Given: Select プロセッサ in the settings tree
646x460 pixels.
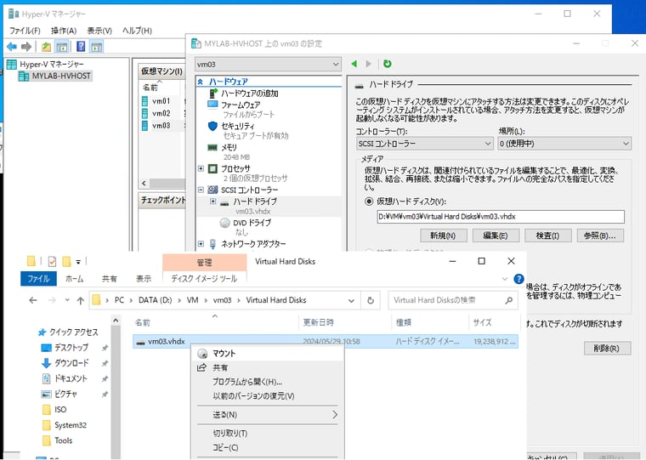Looking at the screenshot, I should tap(235, 168).
